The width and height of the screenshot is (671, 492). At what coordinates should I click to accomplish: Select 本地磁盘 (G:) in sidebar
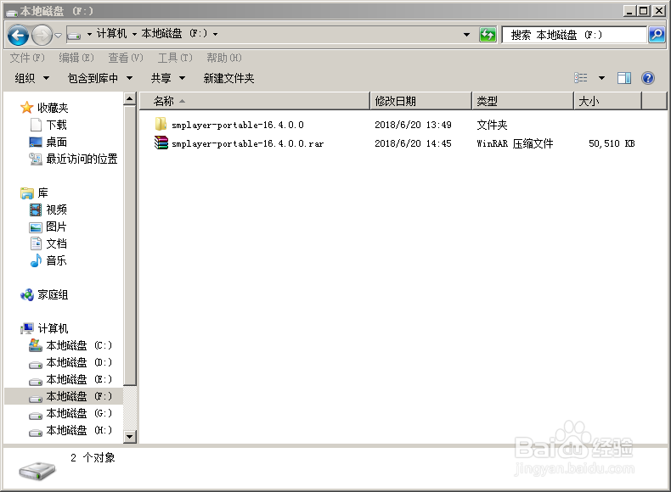coord(70,413)
